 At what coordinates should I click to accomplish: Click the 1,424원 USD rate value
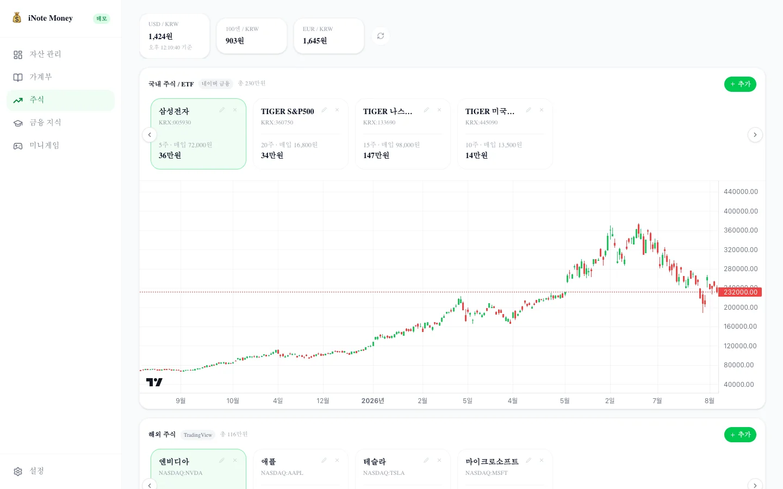click(160, 36)
